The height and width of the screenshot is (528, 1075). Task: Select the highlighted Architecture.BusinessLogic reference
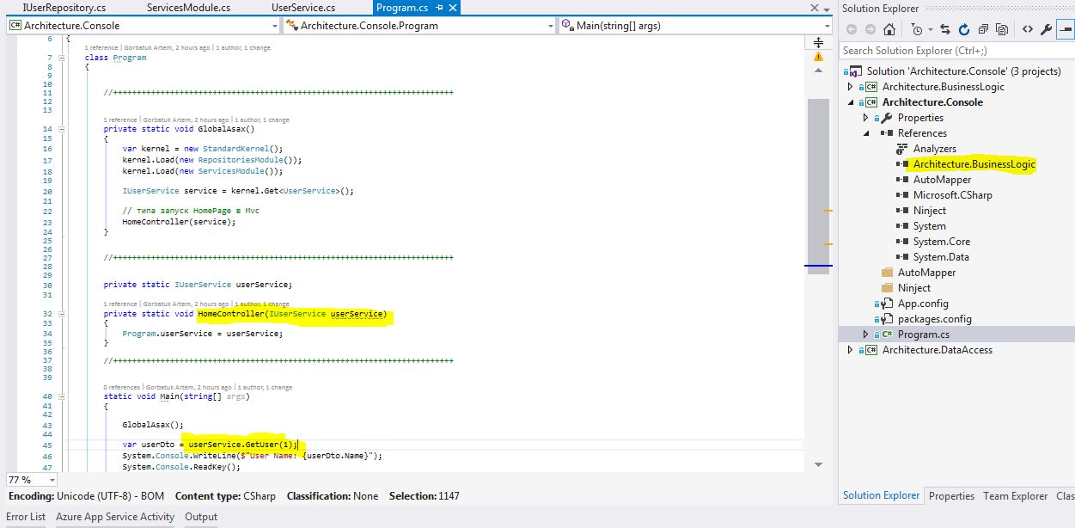974,164
